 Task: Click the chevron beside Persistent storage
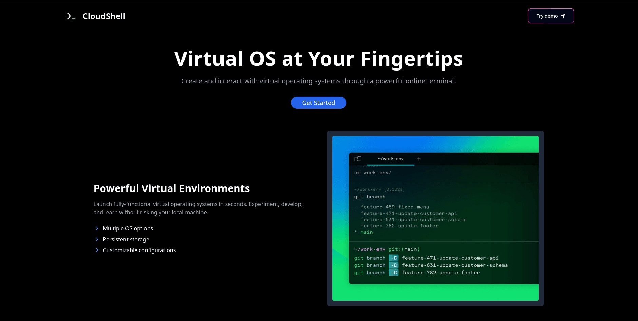(97, 239)
